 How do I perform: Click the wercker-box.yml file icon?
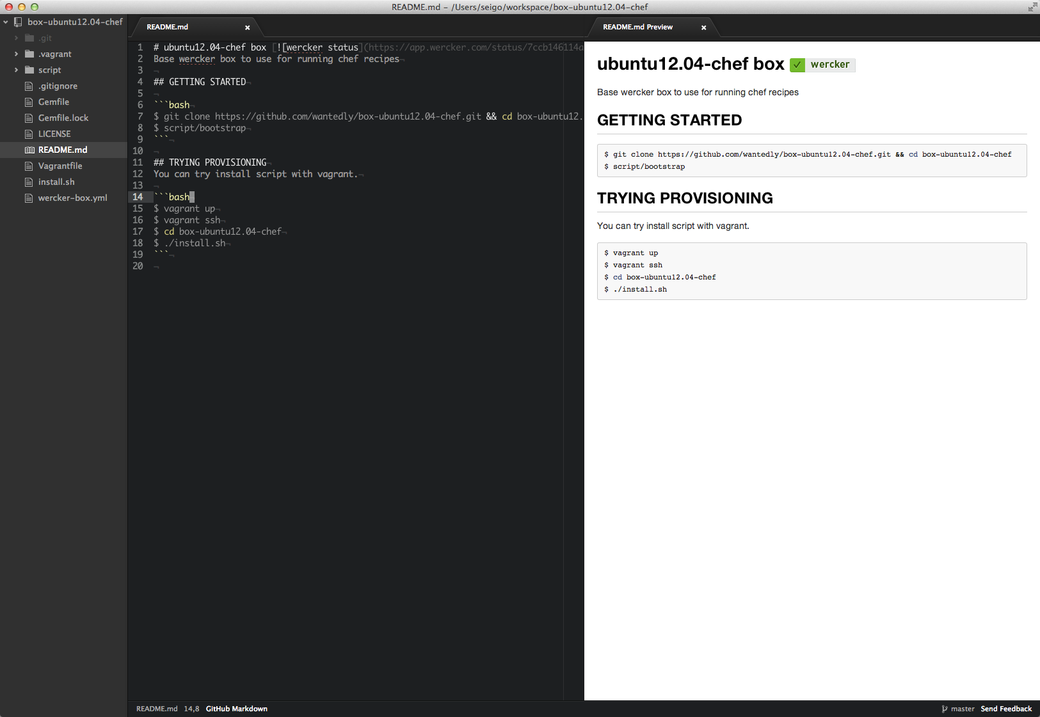click(x=29, y=198)
